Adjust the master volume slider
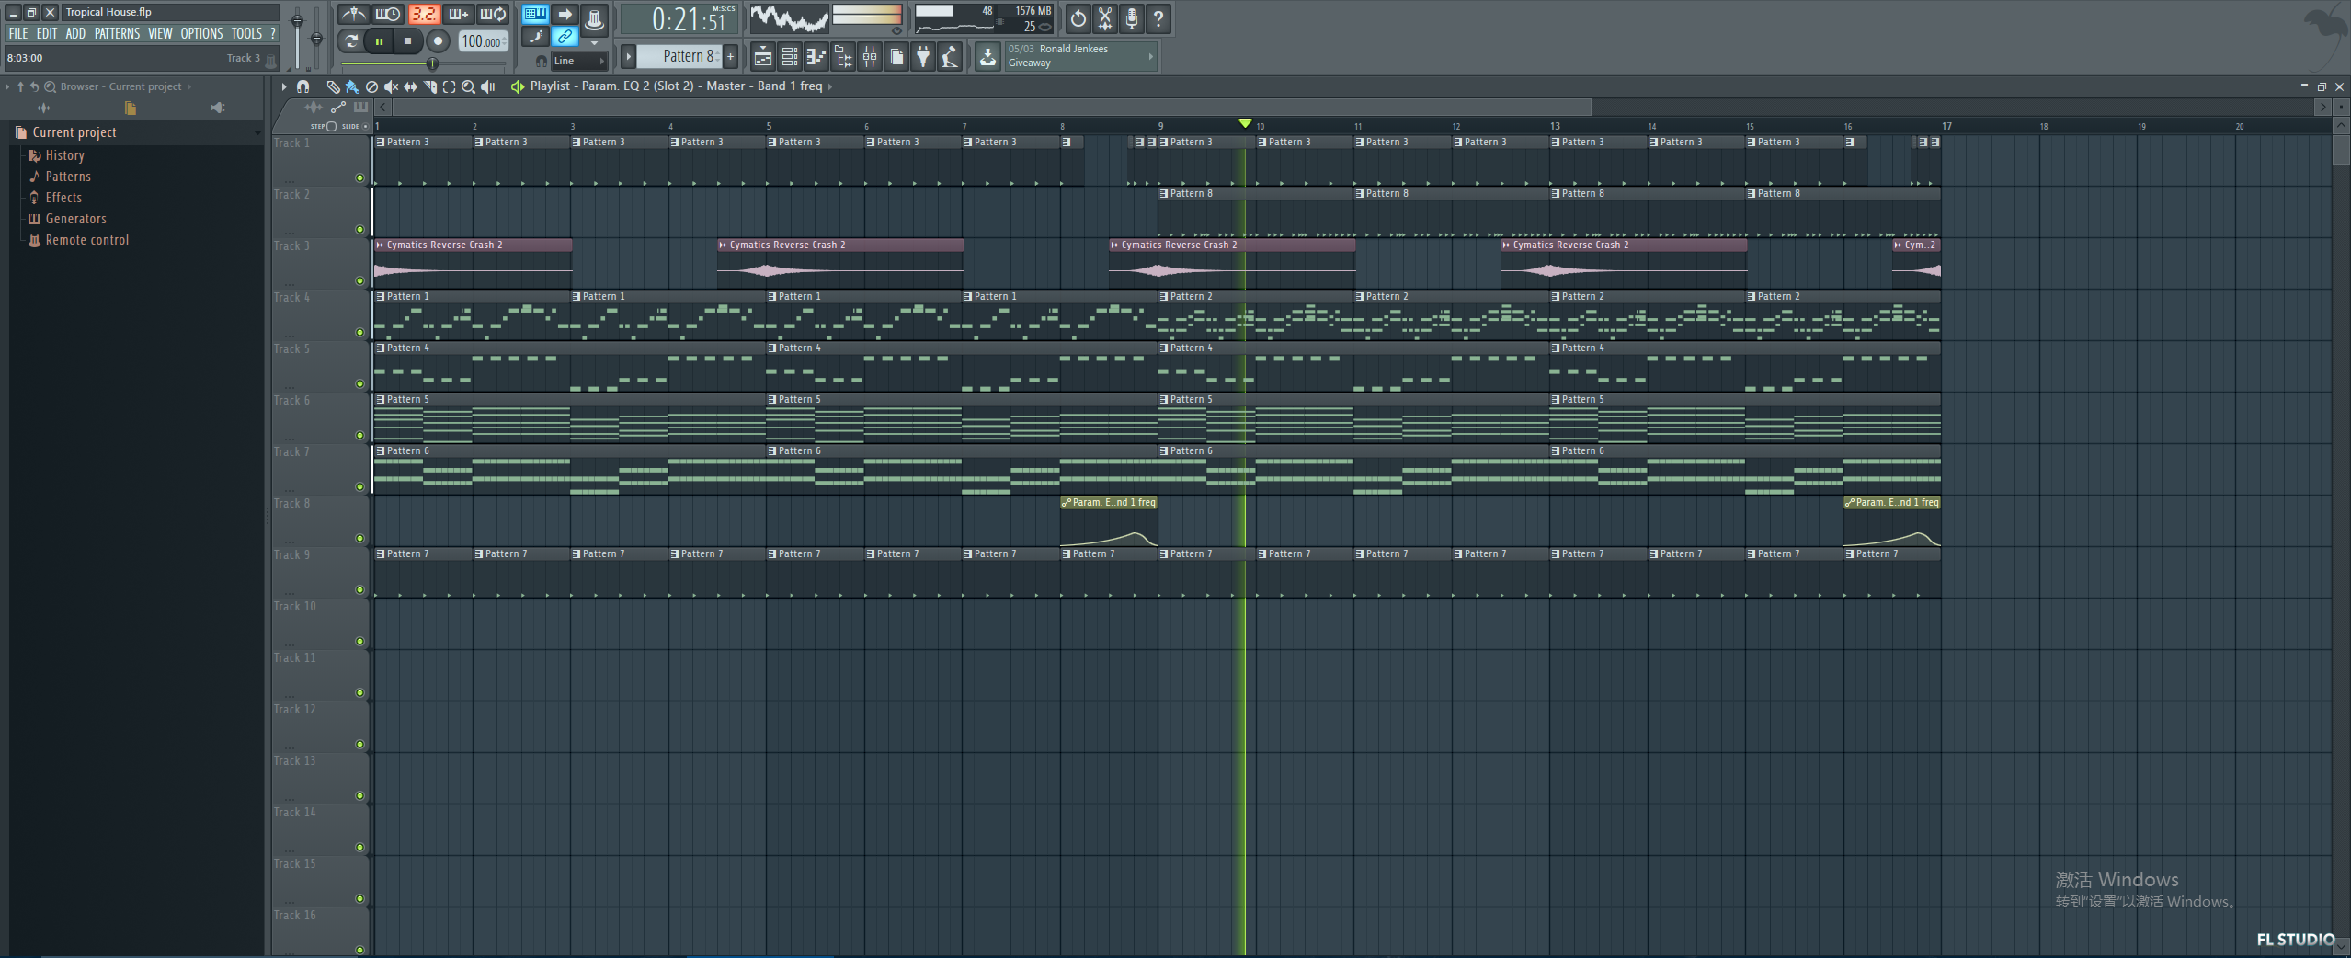This screenshot has width=2351, height=958. (297, 37)
